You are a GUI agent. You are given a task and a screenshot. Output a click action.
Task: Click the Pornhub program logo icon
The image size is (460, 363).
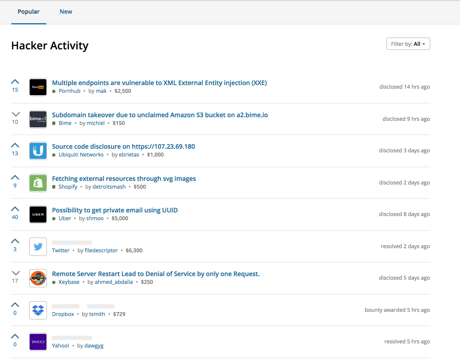click(38, 87)
